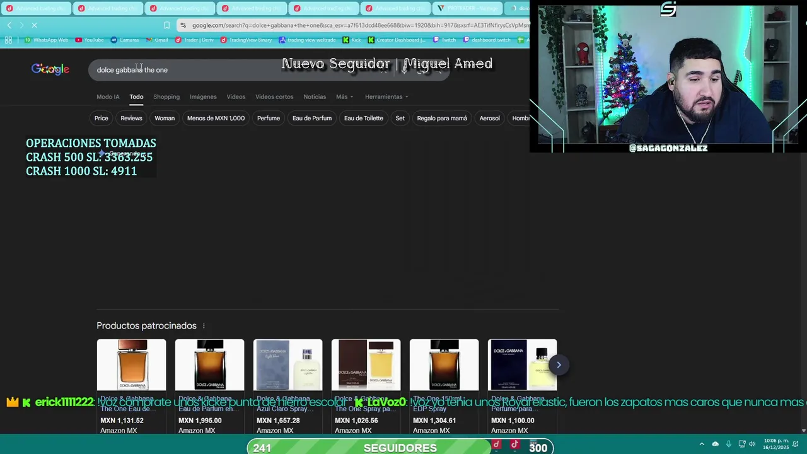Screen dimensions: 807x454
Task: Select the Todo search tab
Action: pyautogui.click(x=136, y=96)
